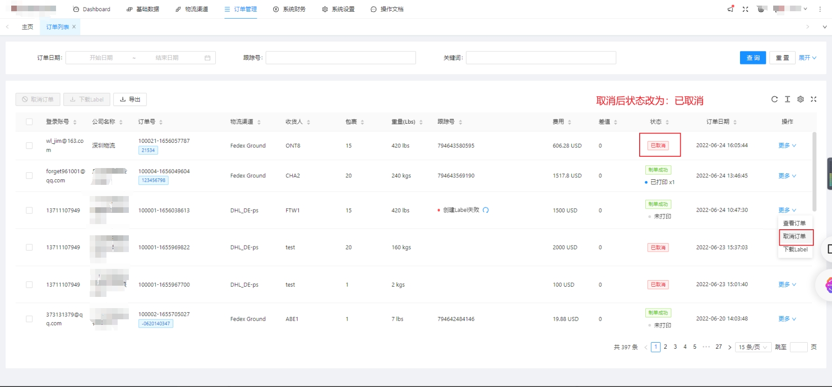The image size is (832, 387).
Task: Click the retry icon beside 创建Label失败
Action: coord(486,210)
